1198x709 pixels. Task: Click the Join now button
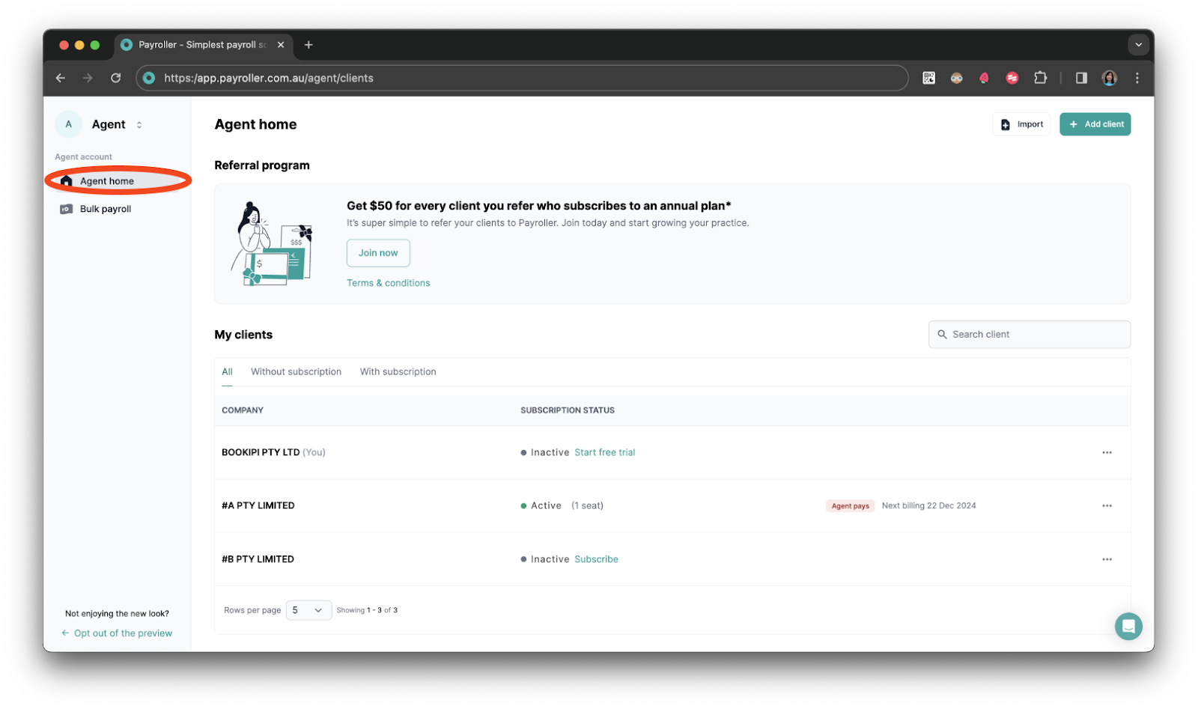378,253
